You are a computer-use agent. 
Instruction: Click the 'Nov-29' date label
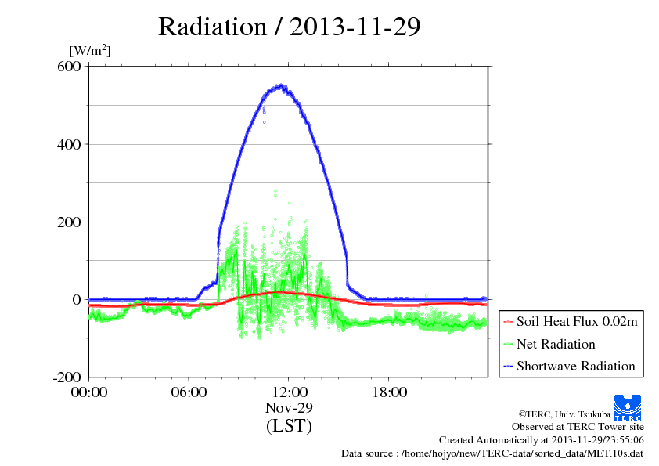[x=289, y=407]
